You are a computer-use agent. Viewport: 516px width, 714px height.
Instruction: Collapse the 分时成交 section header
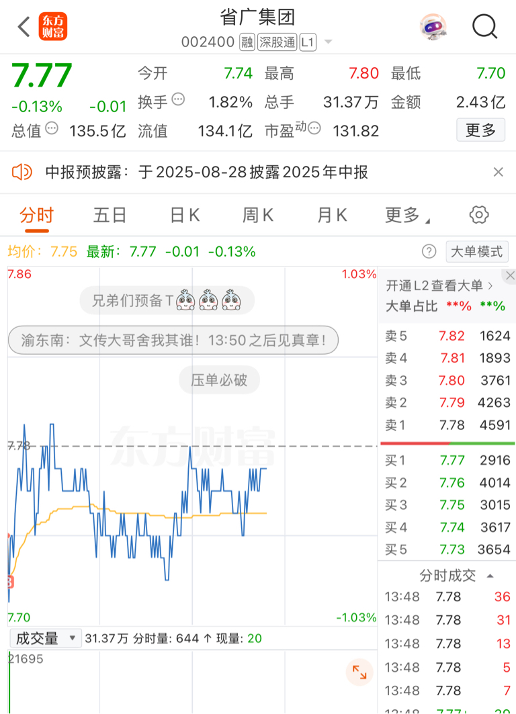point(456,576)
